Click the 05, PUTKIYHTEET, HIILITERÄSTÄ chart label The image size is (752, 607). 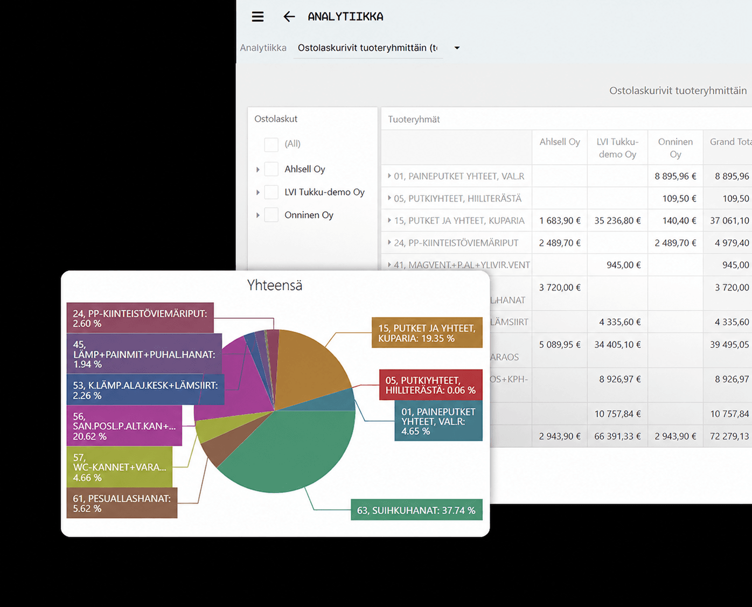(x=430, y=385)
